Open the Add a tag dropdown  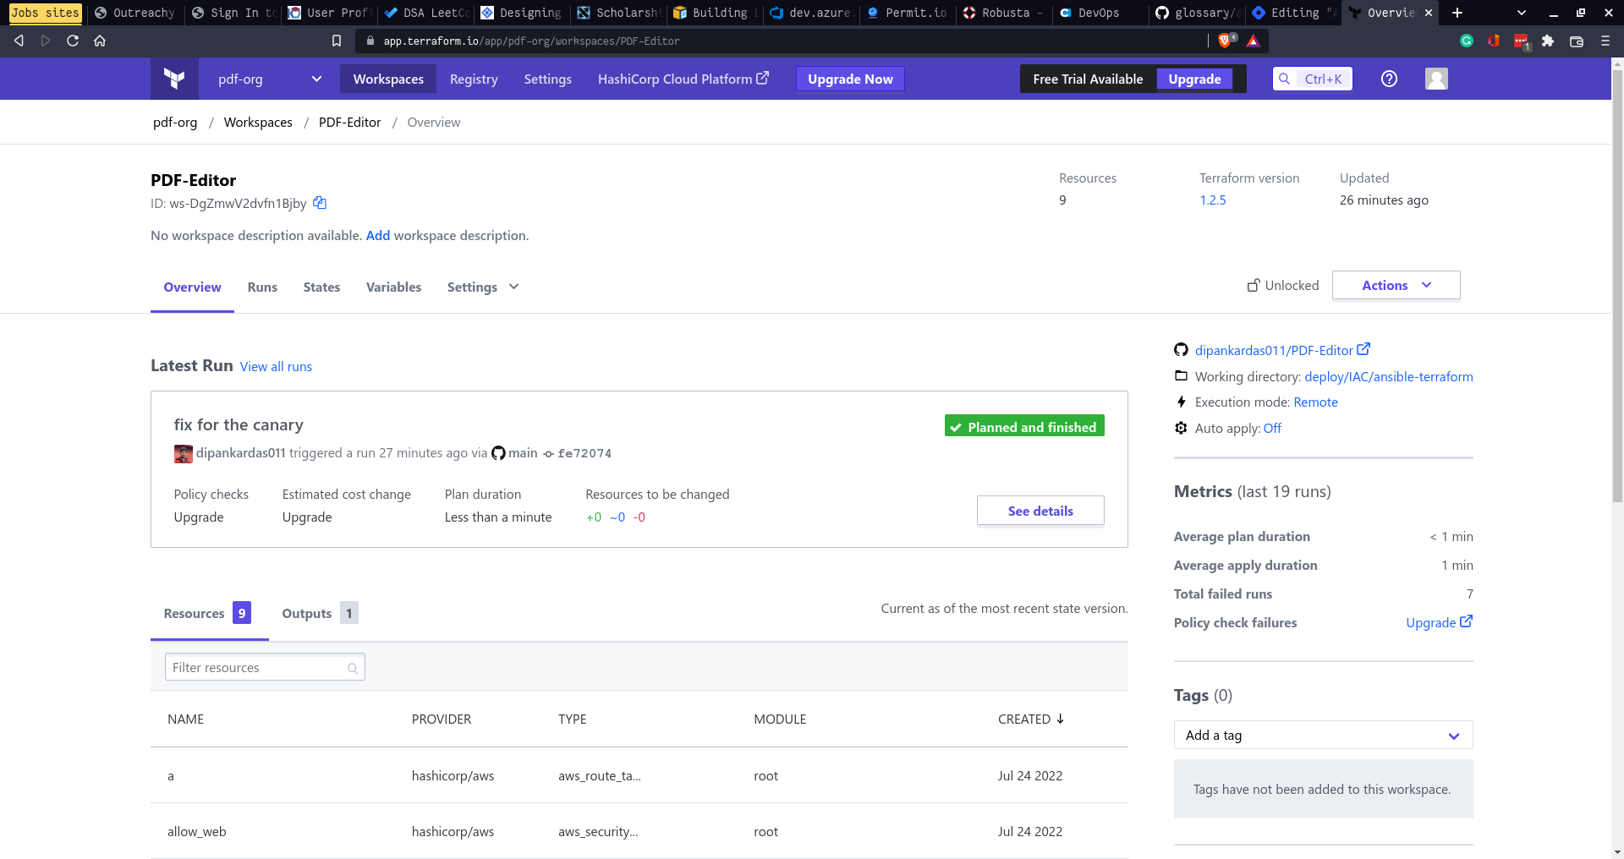(x=1323, y=736)
